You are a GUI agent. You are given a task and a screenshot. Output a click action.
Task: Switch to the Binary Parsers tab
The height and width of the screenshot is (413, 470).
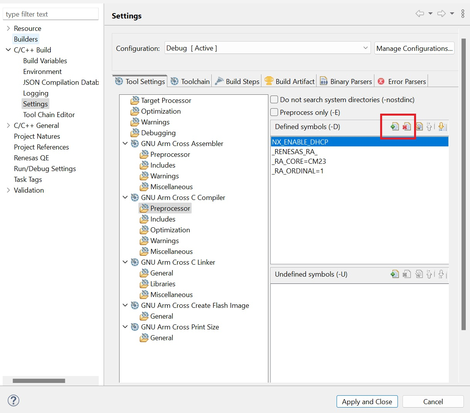click(x=346, y=81)
